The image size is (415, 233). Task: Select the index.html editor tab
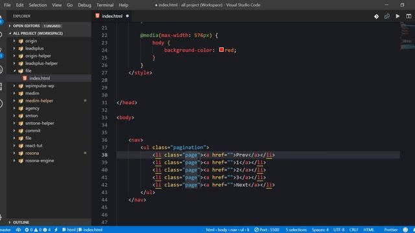[x=112, y=16]
